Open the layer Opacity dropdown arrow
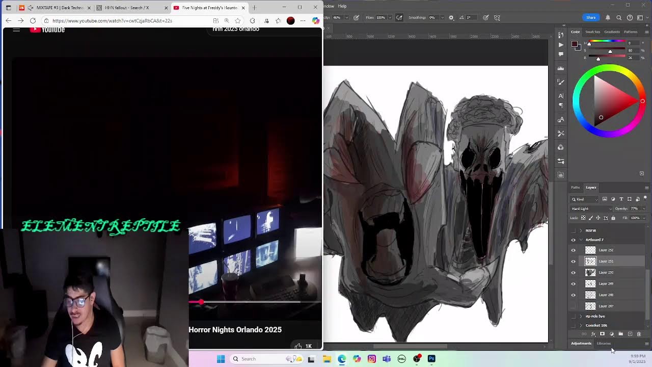Image resolution: width=652 pixels, height=367 pixels. point(644,208)
